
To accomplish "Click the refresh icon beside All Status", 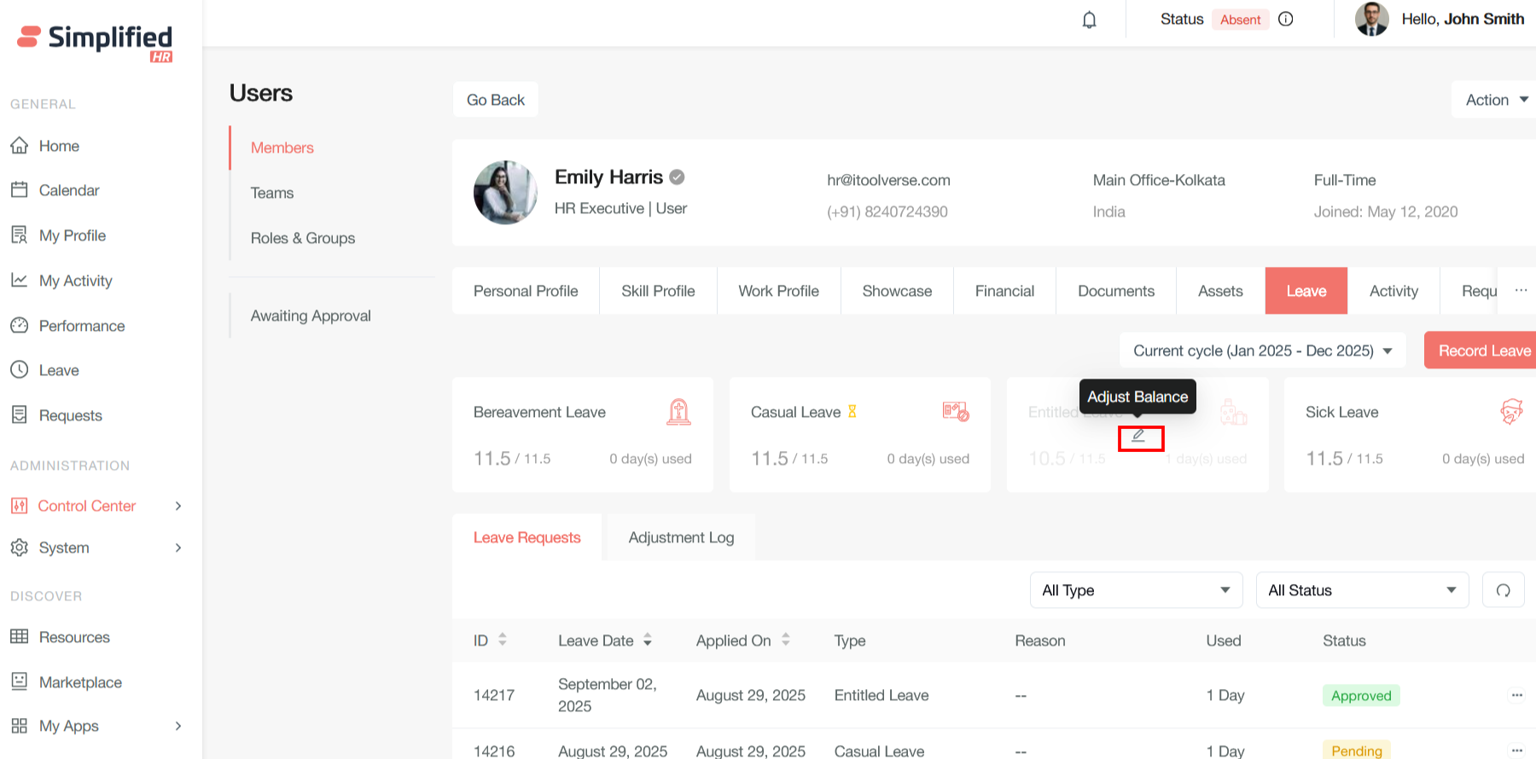I will coord(1503,590).
